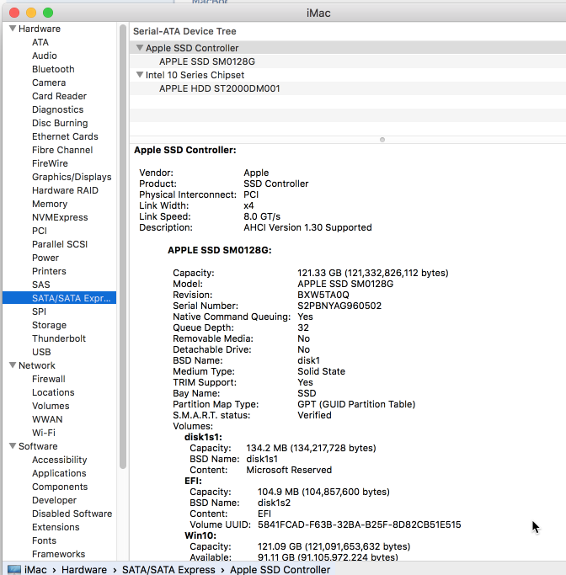
Task: Click the disk1s1 volume heading
Action: pyautogui.click(x=203, y=437)
